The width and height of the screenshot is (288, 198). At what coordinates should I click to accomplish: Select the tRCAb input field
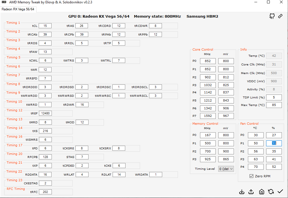(x=45, y=34)
